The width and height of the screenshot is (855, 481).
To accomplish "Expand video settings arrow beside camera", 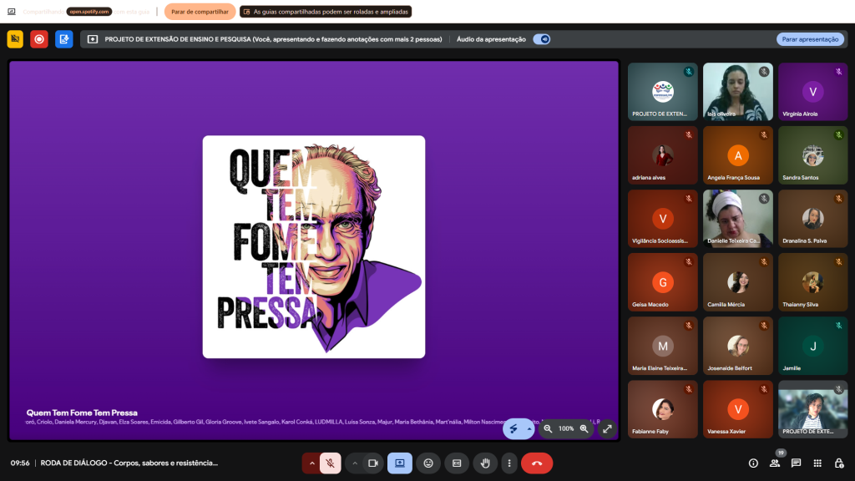I will click(355, 463).
